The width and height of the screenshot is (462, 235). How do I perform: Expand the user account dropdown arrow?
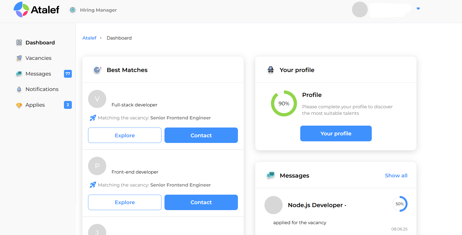tap(418, 9)
